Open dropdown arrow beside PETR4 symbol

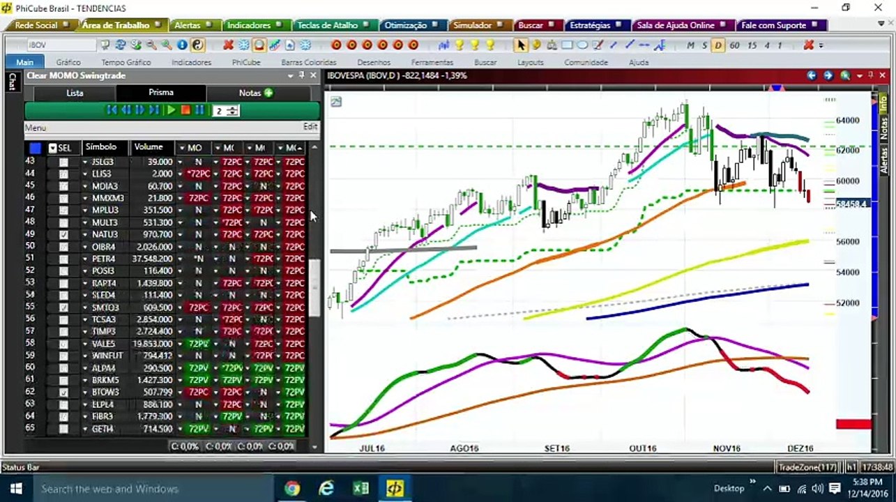[85, 259]
